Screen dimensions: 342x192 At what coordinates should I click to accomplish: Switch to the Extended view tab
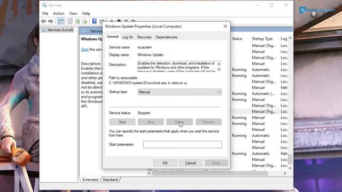click(x=90, y=180)
